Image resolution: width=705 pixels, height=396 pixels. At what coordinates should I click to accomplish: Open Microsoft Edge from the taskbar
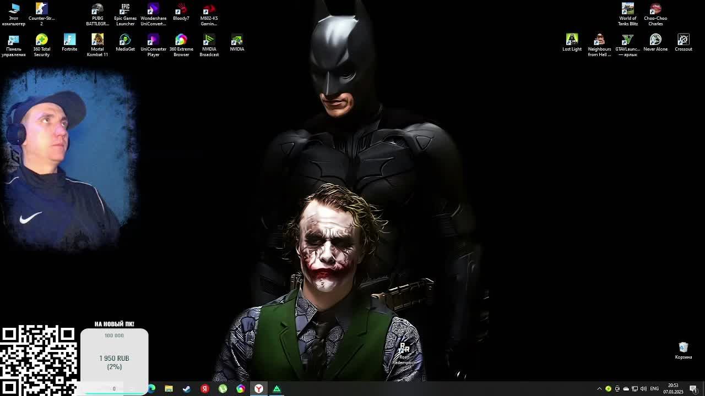pos(151,389)
